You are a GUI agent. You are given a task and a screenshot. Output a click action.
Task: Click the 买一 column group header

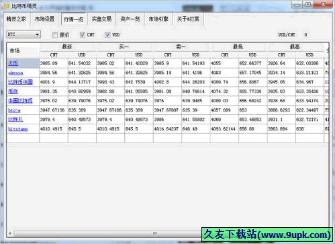coord(124,47)
